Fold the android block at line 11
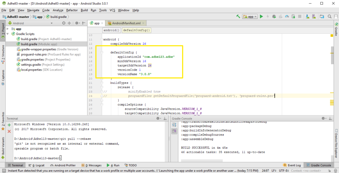The width and height of the screenshot is (339, 173). 102,39
